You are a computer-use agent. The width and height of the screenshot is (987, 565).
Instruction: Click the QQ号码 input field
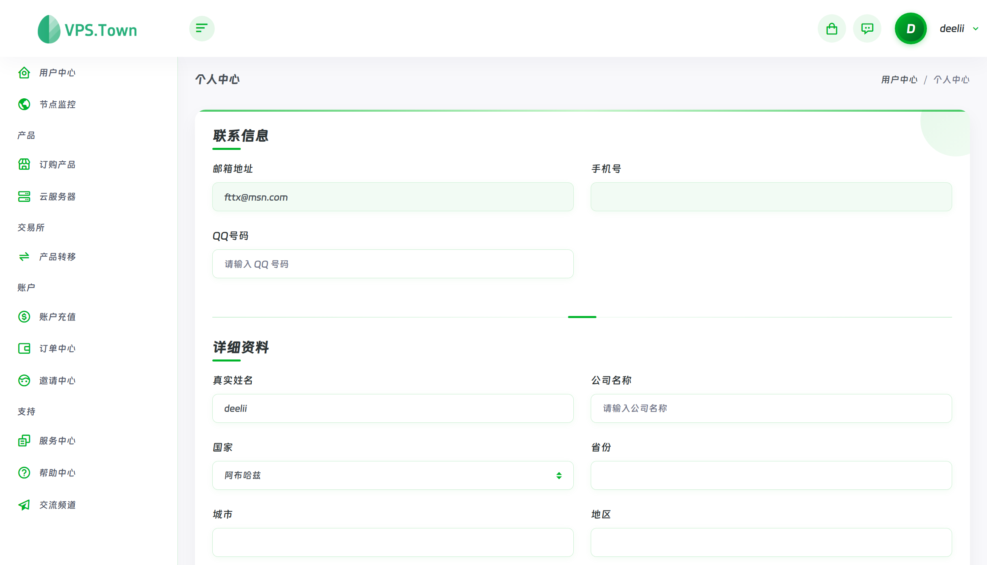393,264
